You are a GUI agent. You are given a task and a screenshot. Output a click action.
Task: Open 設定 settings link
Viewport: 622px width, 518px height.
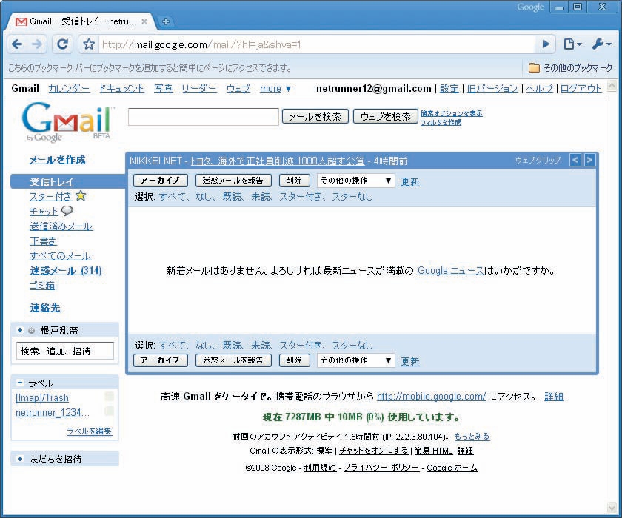point(449,89)
